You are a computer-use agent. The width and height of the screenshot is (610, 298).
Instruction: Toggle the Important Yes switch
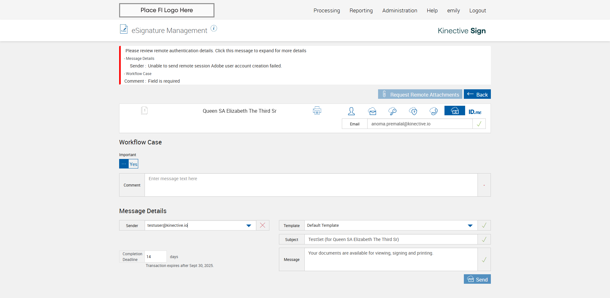129,164
